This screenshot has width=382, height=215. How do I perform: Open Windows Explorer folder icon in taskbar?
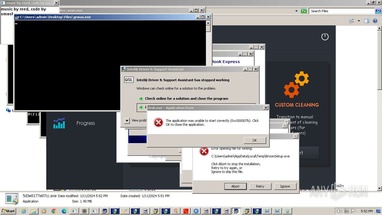(33, 211)
